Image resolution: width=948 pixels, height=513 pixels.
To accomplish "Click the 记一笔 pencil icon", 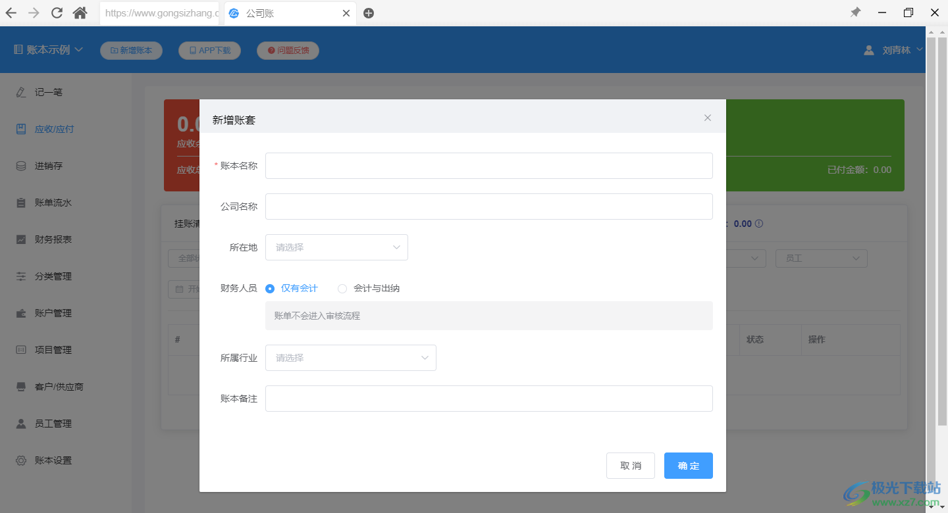I will (21, 92).
